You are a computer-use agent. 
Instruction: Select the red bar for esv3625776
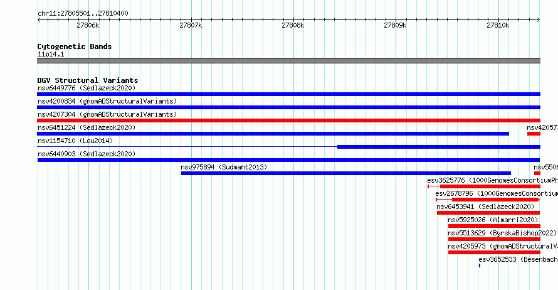(490, 186)
